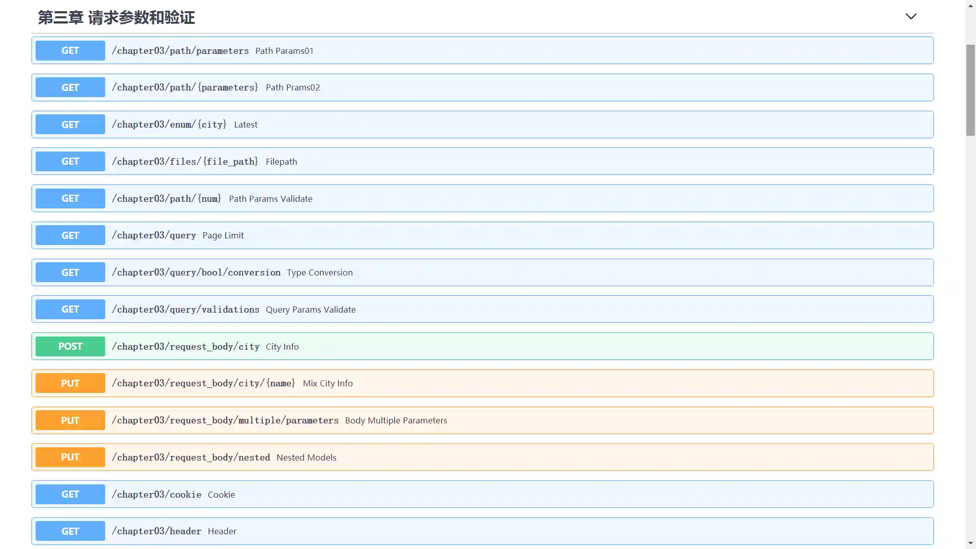Image resolution: width=976 pixels, height=549 pixels.
Task: Expand GET /chapter03/path/parameters endpoint
Action: tap(180, 51)
